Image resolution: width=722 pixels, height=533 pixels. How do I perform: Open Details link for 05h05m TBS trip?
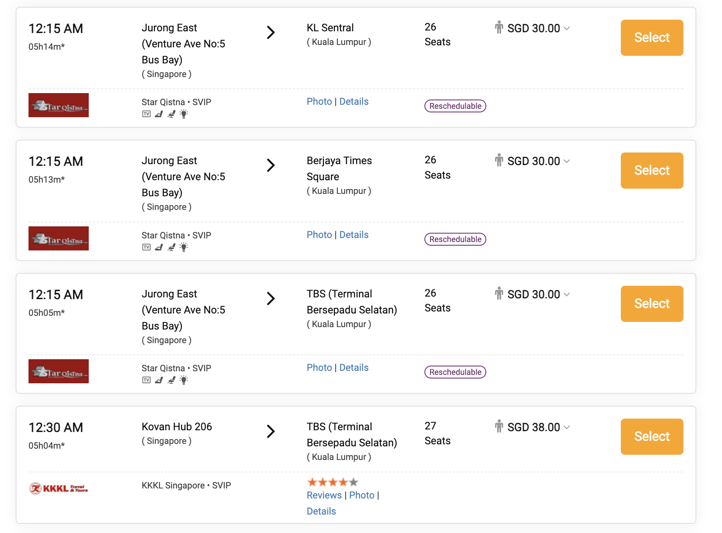(354, 368)
